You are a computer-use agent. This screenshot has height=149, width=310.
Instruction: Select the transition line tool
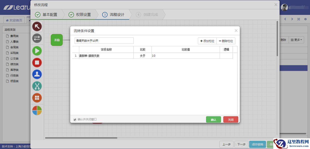[37, 38]
